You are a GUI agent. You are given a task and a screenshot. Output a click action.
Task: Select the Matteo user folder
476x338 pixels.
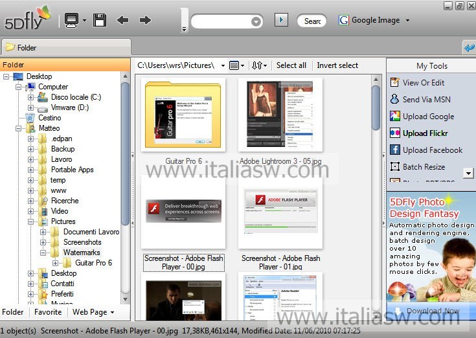[49, 128]
